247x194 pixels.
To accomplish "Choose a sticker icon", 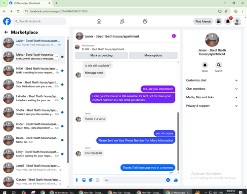I will coord(91,180).
